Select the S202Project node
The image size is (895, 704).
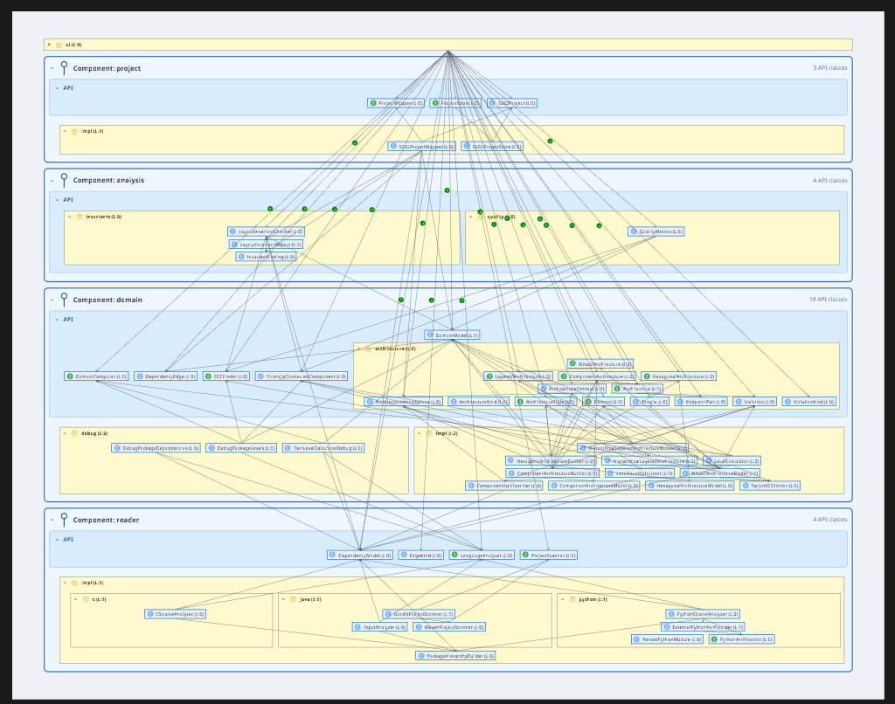click(512, 103)
